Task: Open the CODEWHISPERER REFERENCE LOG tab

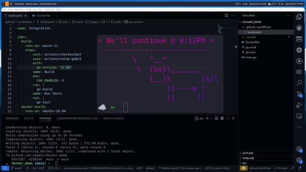Action: [77, 118]
